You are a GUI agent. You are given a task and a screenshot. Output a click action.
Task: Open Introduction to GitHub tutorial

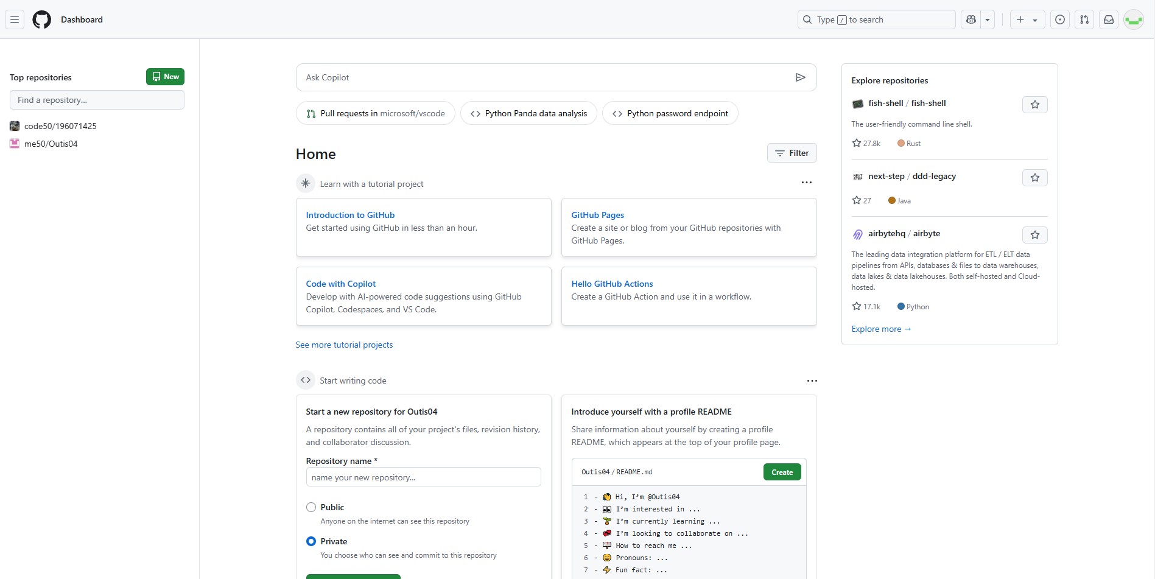coord(350,215)
